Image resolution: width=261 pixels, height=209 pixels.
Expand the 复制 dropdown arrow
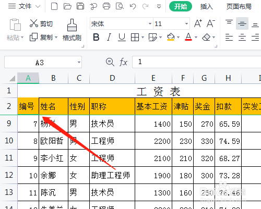56,37
